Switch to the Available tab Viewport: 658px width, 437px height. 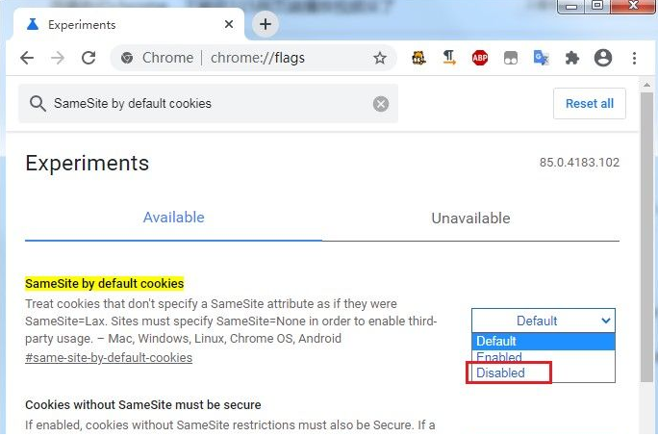coord(173,218)
